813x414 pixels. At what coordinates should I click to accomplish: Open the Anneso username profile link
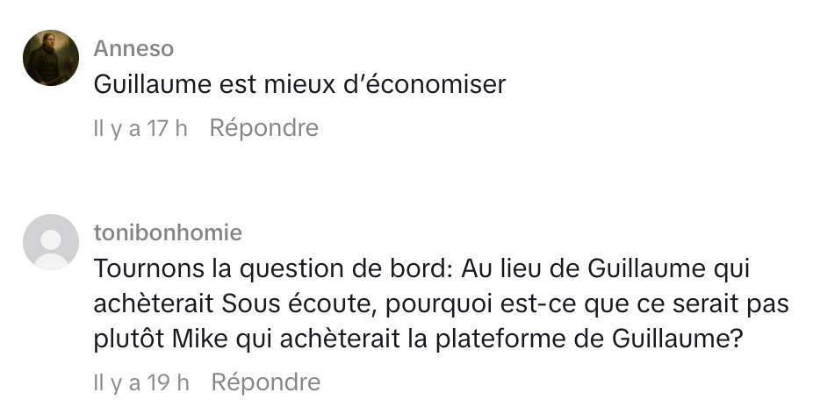[x=133, y=48]
